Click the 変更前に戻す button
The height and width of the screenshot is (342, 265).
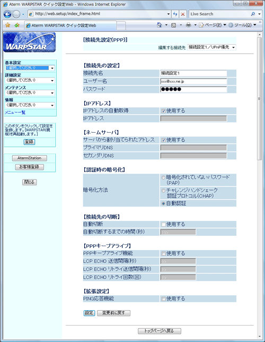pos(113,313)
